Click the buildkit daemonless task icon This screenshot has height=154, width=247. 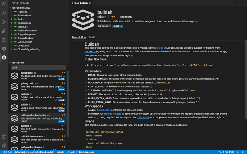(15, 140)
